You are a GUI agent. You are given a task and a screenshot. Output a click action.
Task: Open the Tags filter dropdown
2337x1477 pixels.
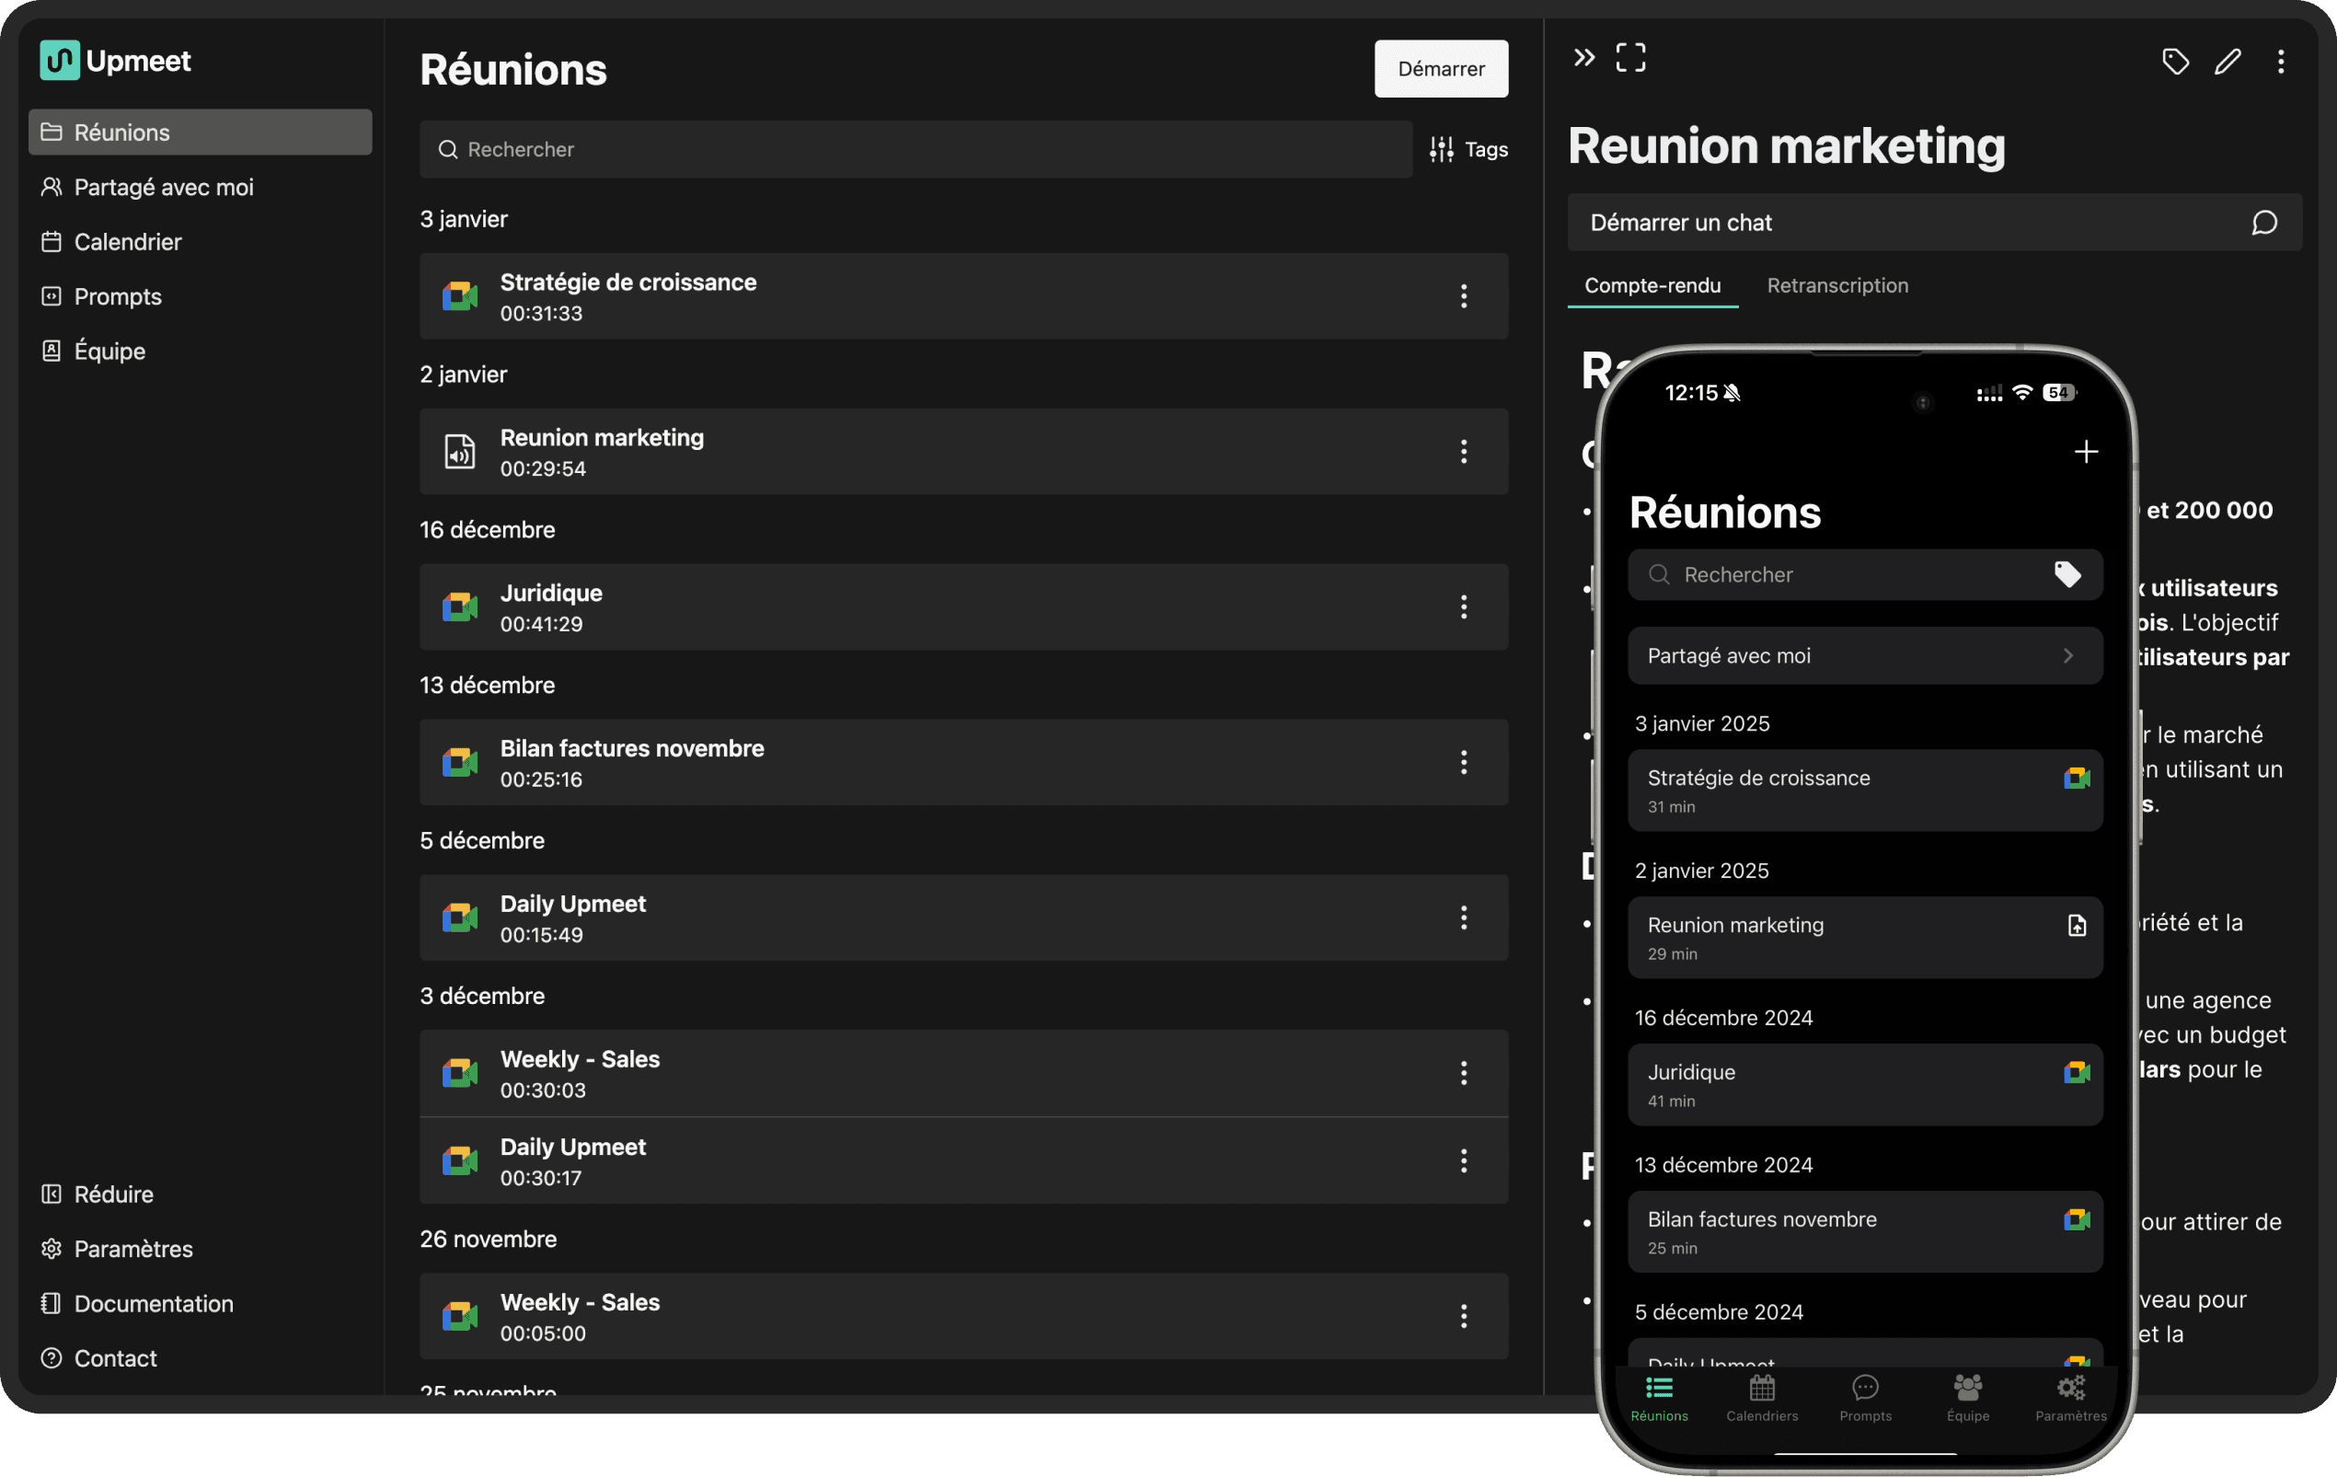point(1468,149)
